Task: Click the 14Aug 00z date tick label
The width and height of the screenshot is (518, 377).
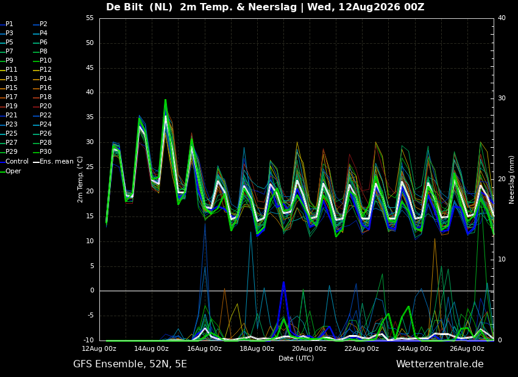Action: pyautogui.click(x=152, y=348)
